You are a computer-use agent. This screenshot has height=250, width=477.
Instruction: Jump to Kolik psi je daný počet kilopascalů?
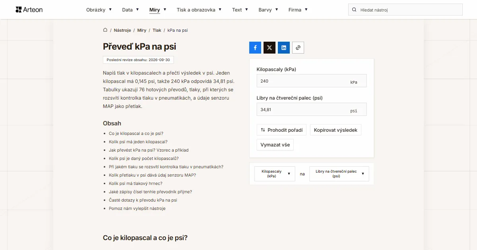144,159
